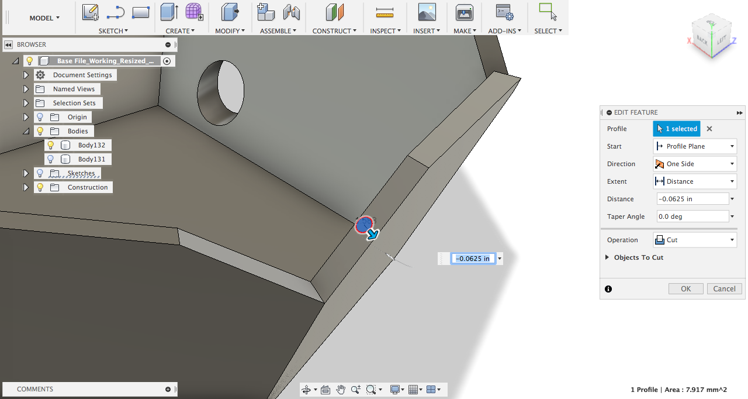The height and width of the screenshot is (399, 748).
Task: Open the MODIFY menu
Action: tap(230, 31)
